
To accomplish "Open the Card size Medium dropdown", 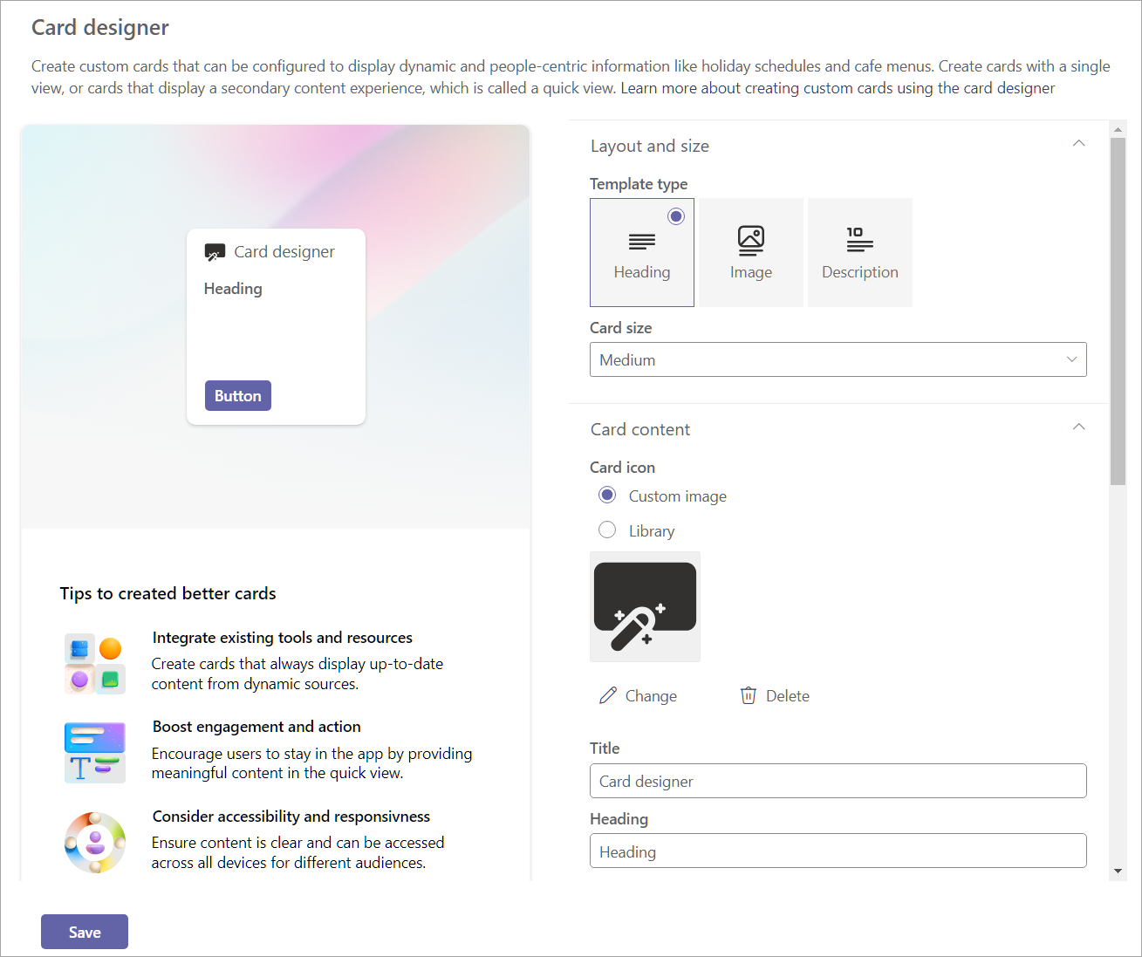I will [x=838, y=359].
